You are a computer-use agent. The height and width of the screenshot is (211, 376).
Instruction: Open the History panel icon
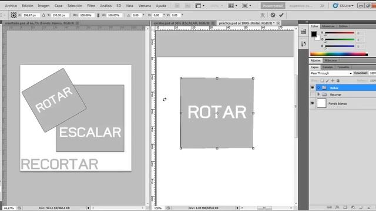pos(303,44)
